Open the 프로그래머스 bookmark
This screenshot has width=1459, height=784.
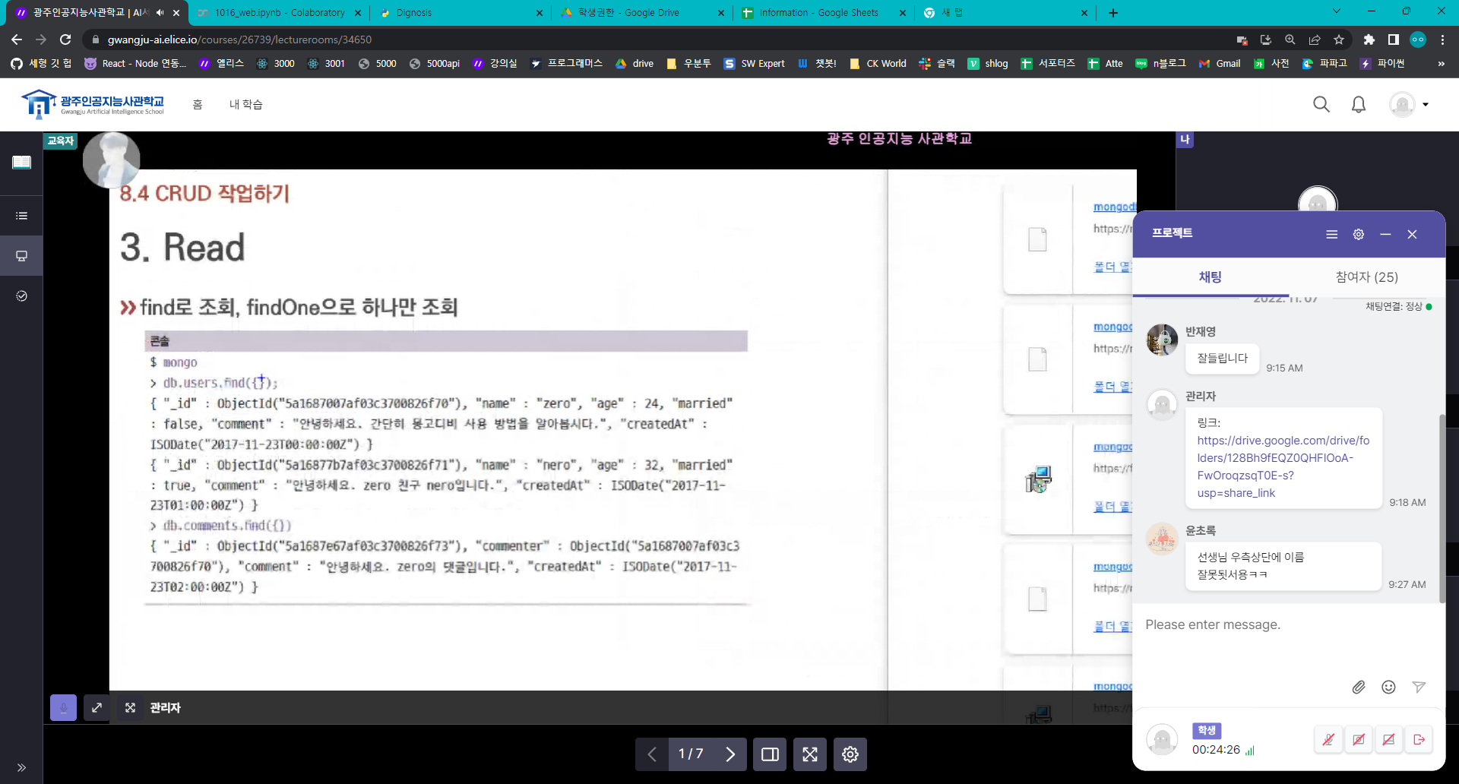[x=567, y=64]
